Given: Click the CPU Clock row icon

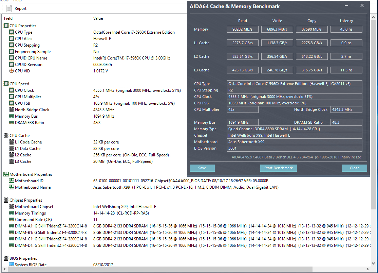Looking at the screenshot, I should [x=11, y=90].
